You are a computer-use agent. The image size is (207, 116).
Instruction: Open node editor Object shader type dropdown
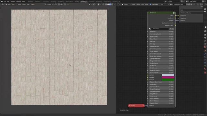point(126,4)
